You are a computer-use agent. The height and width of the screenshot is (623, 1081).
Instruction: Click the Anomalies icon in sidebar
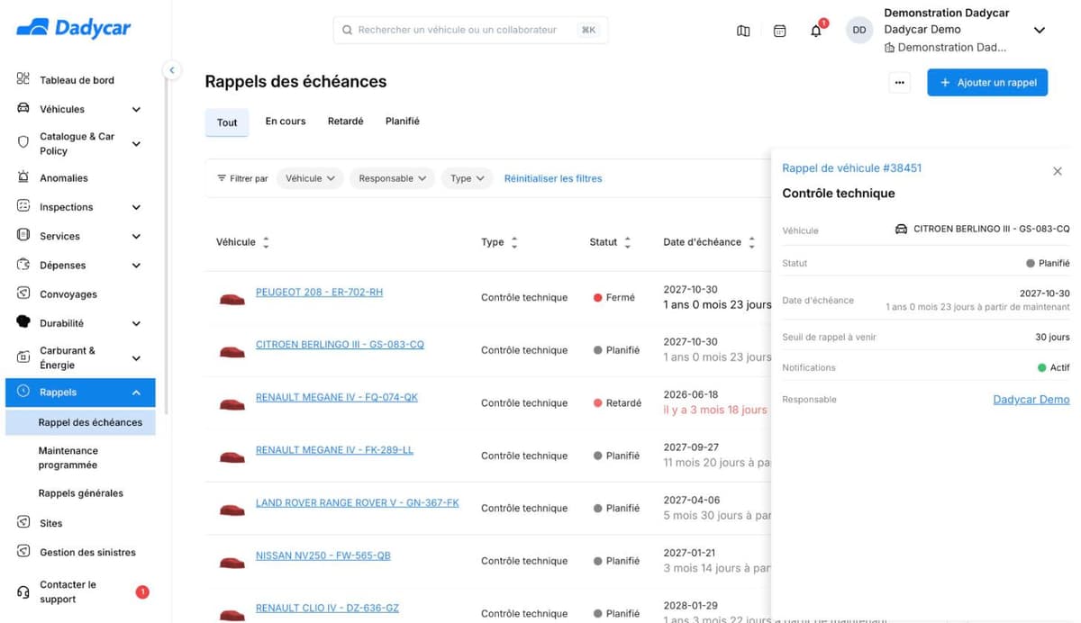point(23,177)
